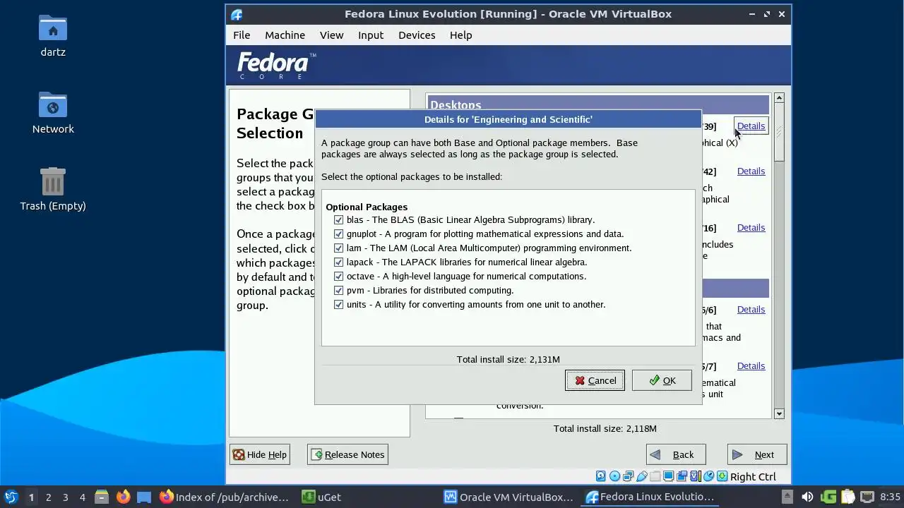The image size is (904, 508).
Task: Confirm package selection with OK
Action: [662, 380]
